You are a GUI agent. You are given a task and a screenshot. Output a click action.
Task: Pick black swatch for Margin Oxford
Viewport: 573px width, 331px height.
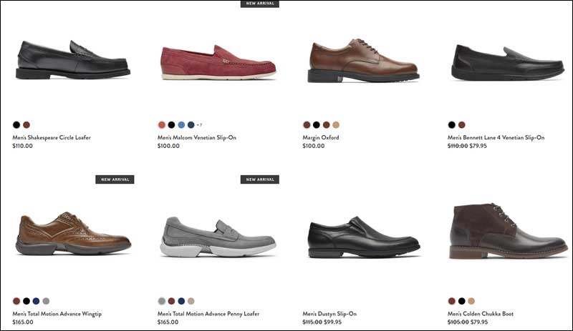pyautogui.click(x=317, y=125)
